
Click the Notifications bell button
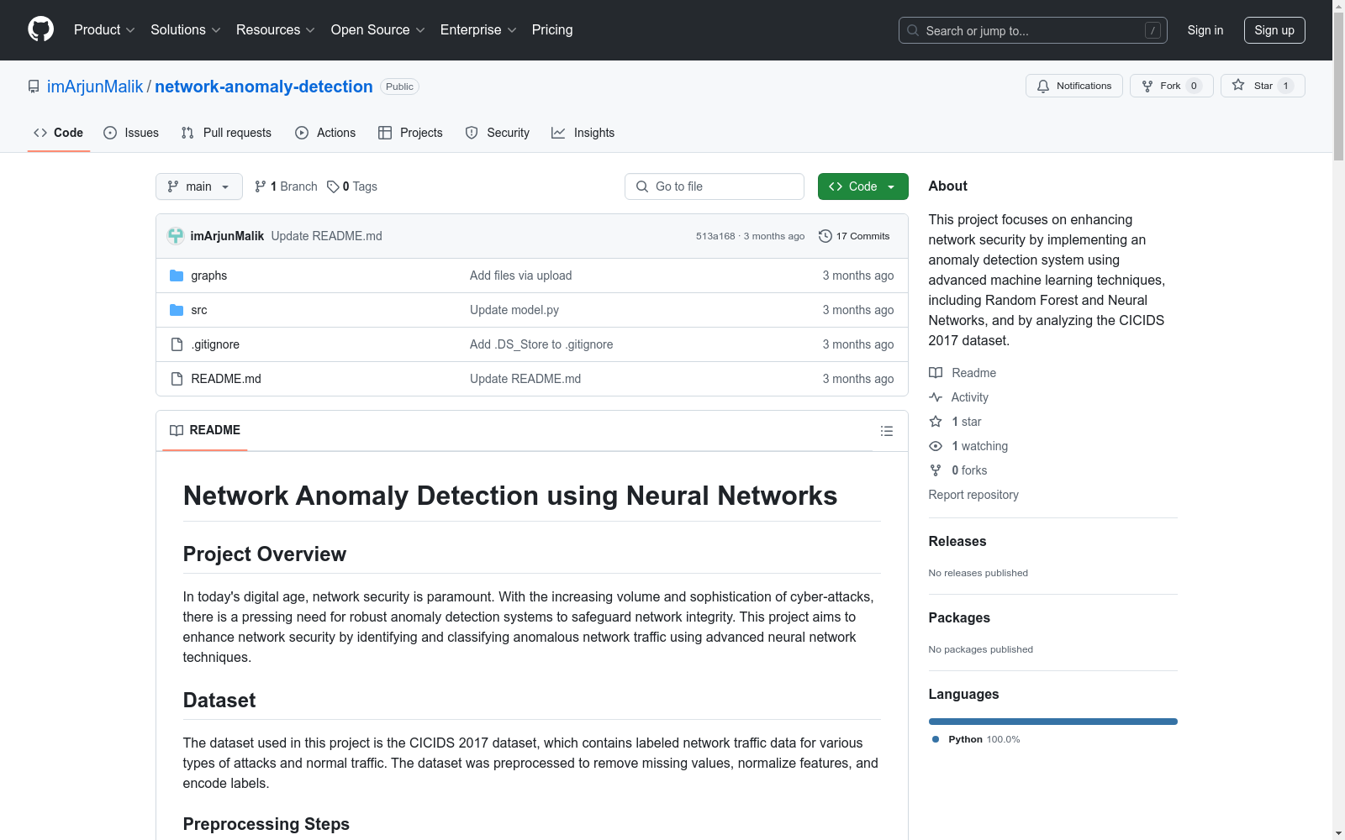[x=1073, y=86]
